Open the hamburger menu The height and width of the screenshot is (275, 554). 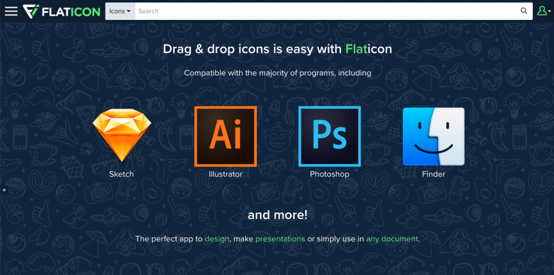[11, 11]
